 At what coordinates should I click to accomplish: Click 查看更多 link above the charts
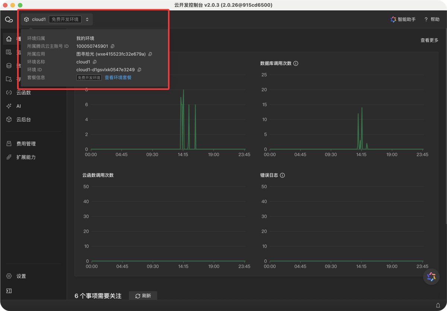tap(429, 40)
